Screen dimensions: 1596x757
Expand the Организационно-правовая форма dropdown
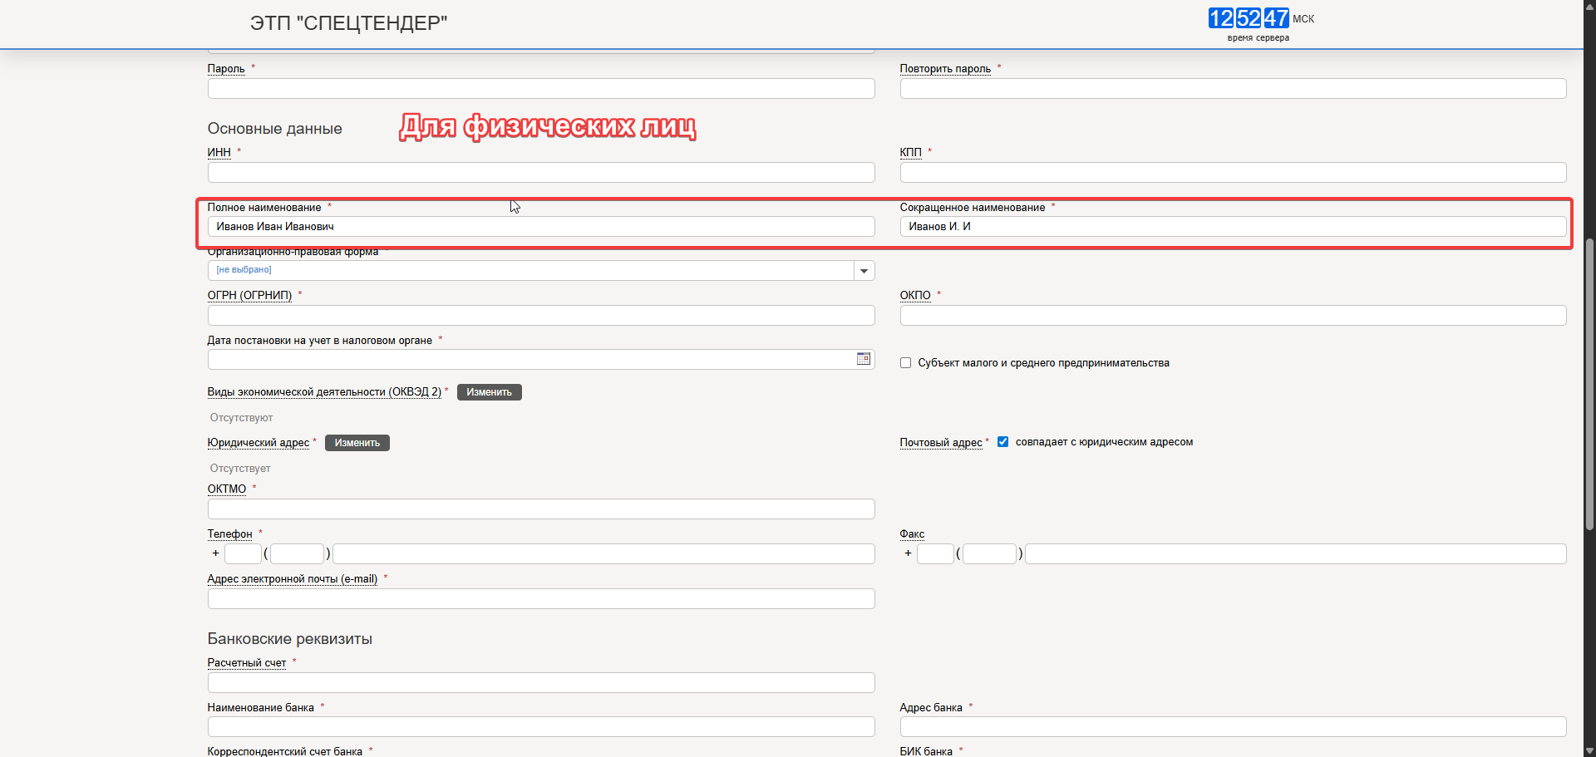pyautogui.click(x=864, y=271)
